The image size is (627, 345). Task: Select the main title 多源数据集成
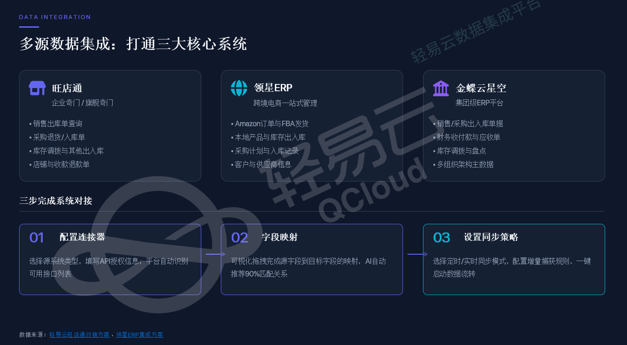133,44
